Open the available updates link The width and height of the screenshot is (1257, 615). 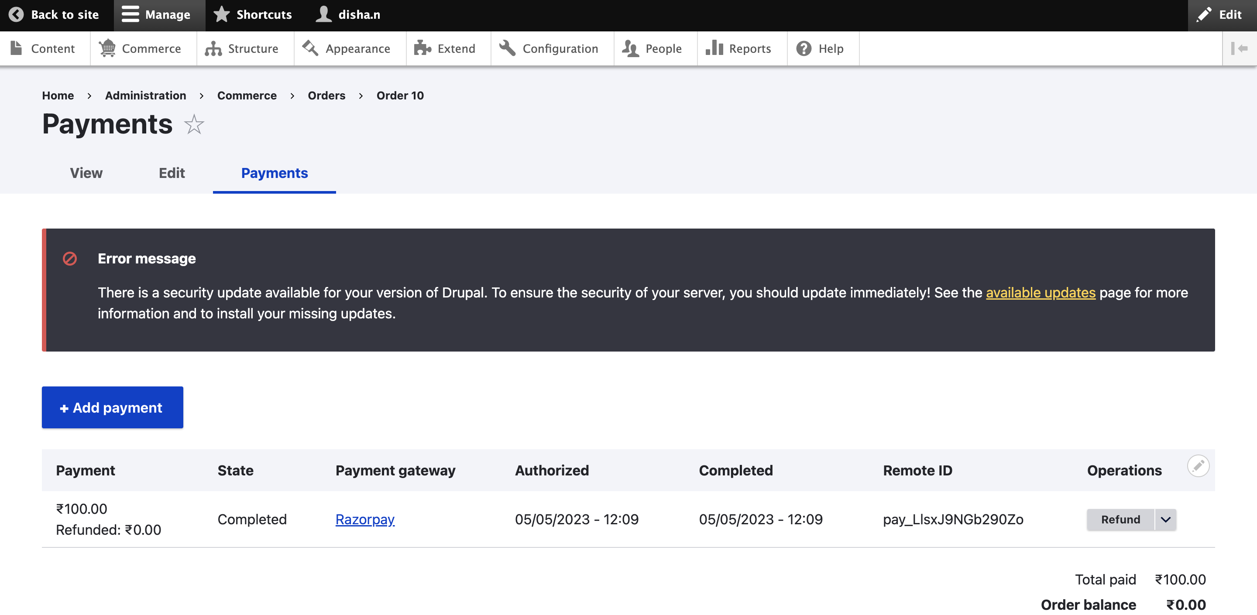(1041, 292)
